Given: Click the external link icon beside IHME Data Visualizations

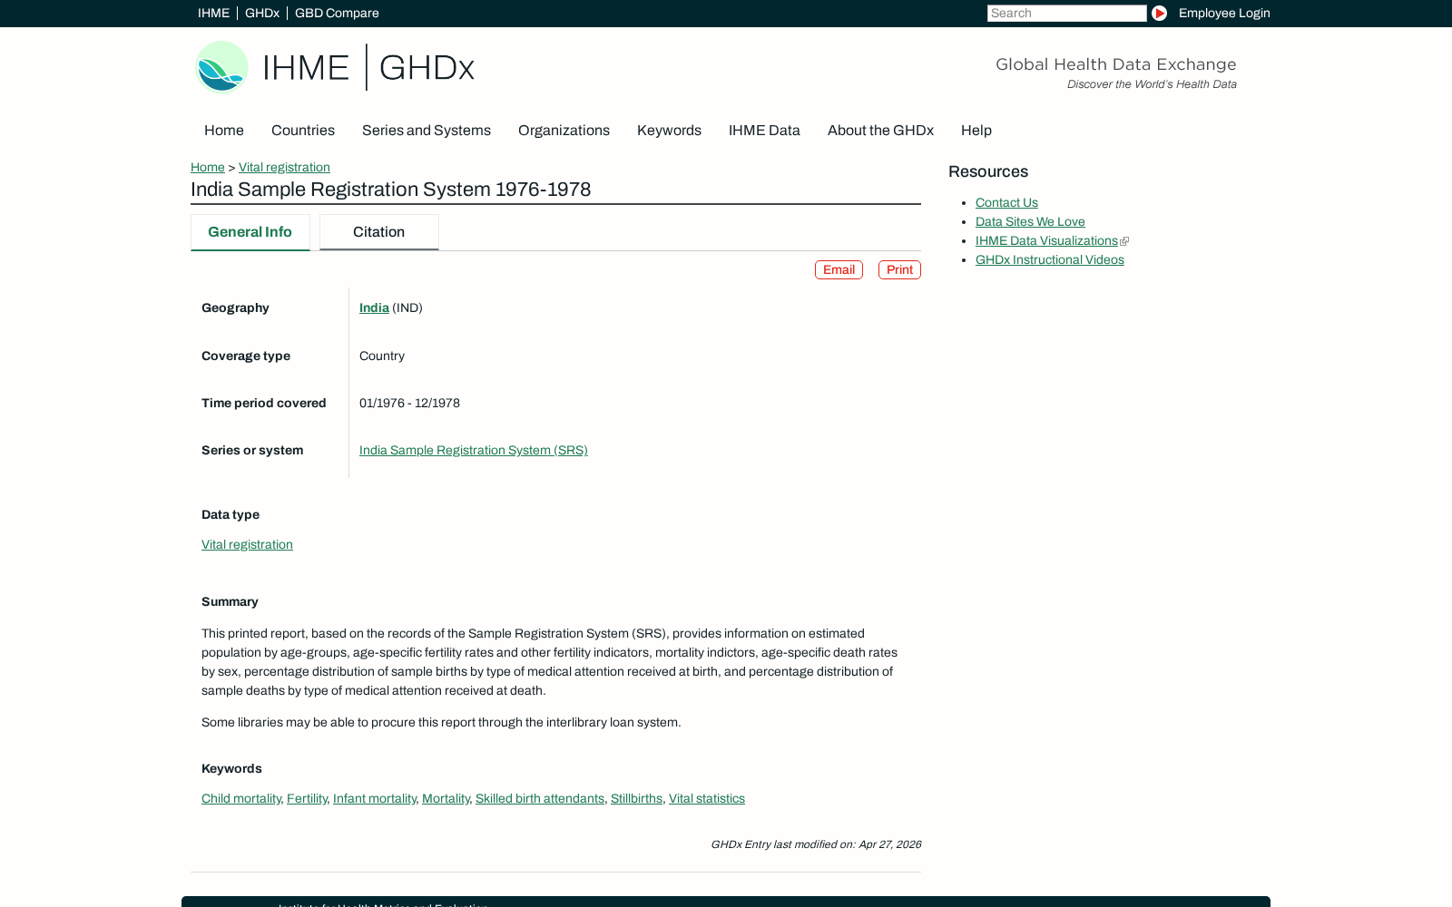Looking at the screenshot, I should click(x=1124, y=241).
